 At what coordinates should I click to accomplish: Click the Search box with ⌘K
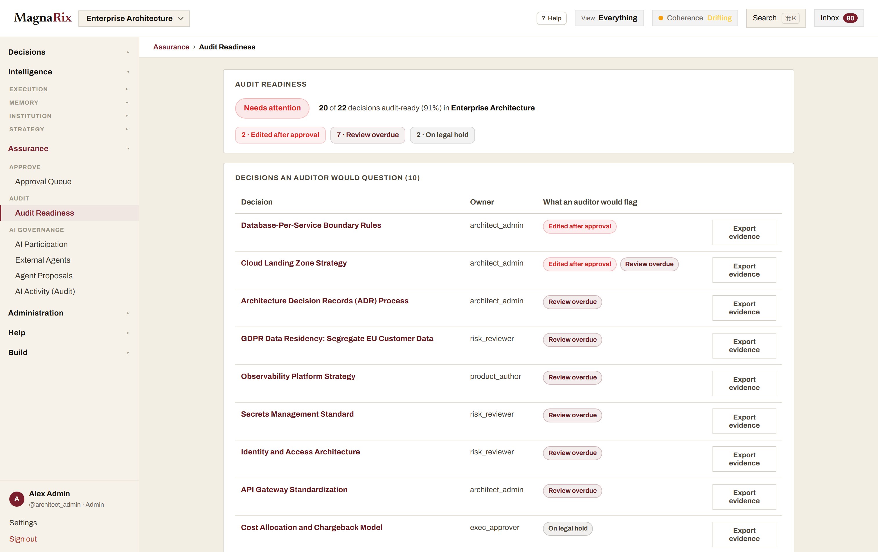[776, 18]
